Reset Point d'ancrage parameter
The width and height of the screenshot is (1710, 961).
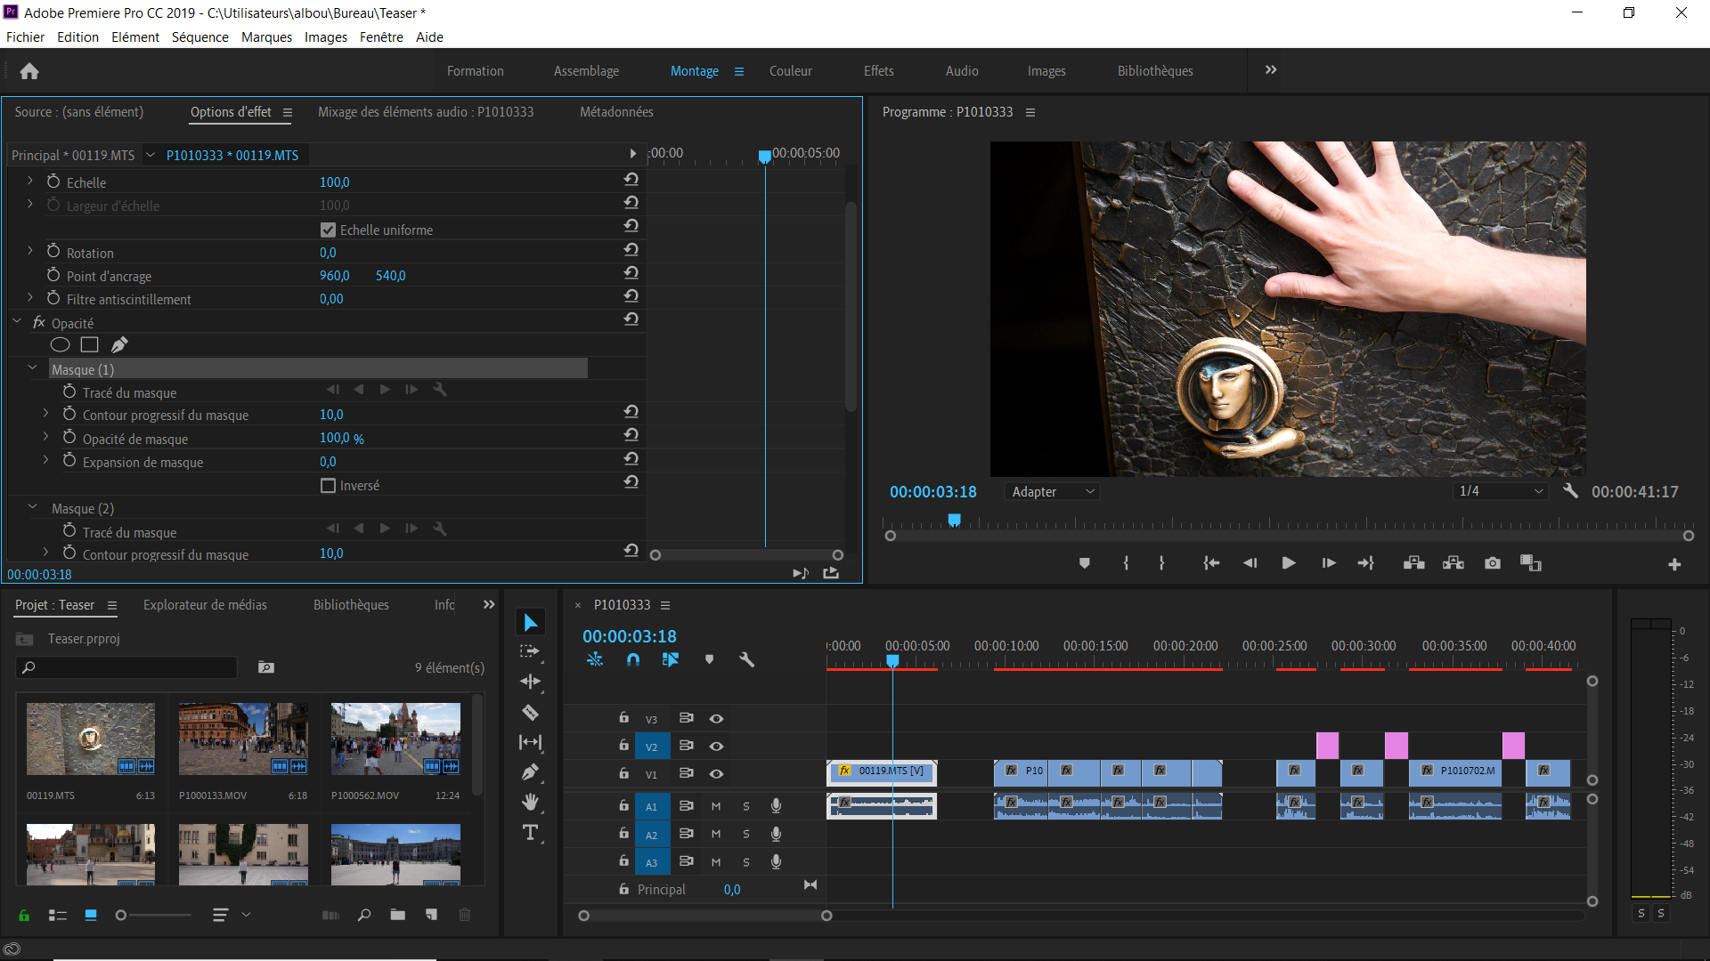(x=631, y=273)
